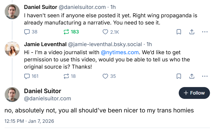Share Daniel Suitor's first post
Image resolution: width=212 pixels, height=130 pixels.
click(x=191, y=32)
